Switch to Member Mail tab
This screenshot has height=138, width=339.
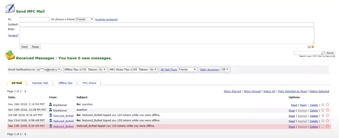point(40,83)
